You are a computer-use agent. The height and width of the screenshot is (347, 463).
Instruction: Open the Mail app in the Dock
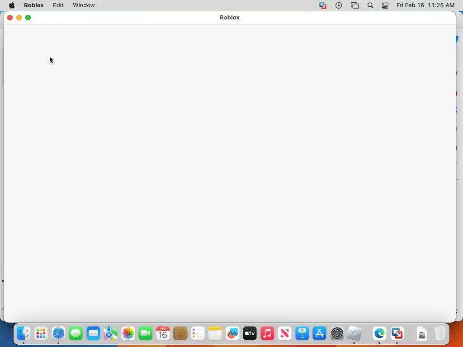point(93,334)
